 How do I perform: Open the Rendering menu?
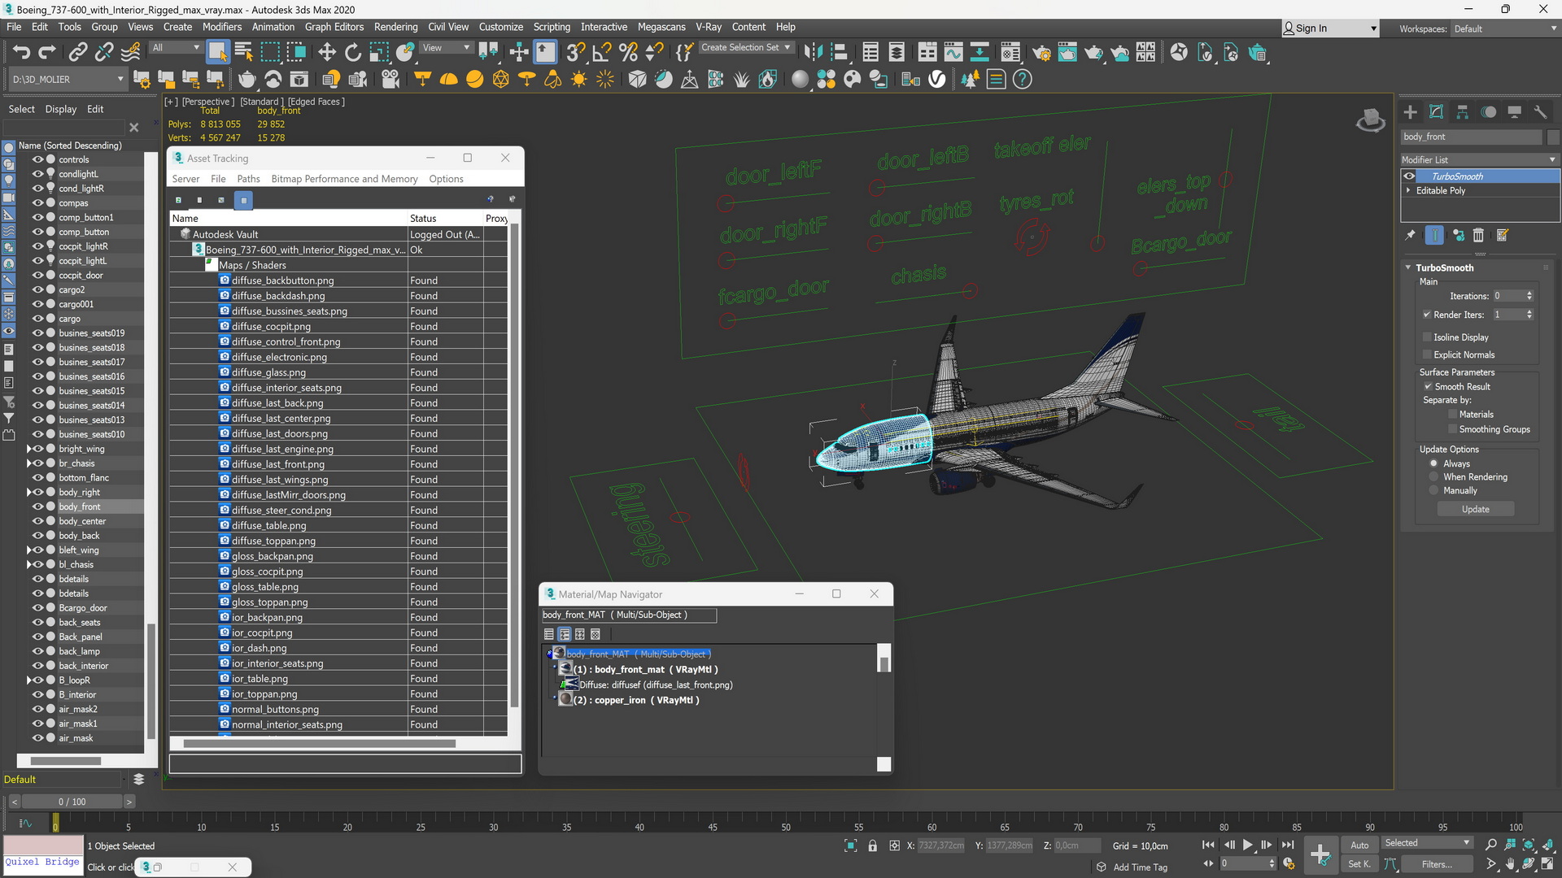coord(395,27)
